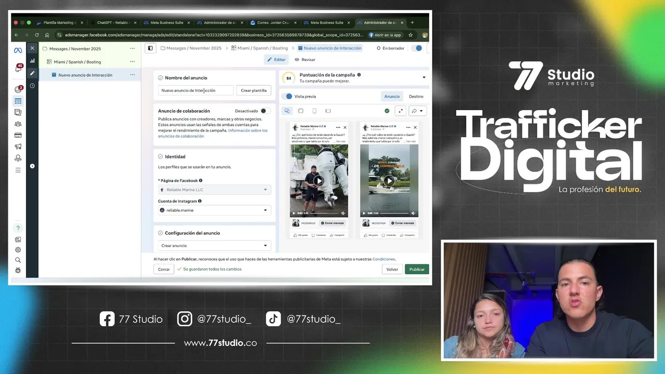Screen dimensions: 665x374
Task: Open Ads Manager table grid icon in sidebar
Action: click(x=18, y=101)
